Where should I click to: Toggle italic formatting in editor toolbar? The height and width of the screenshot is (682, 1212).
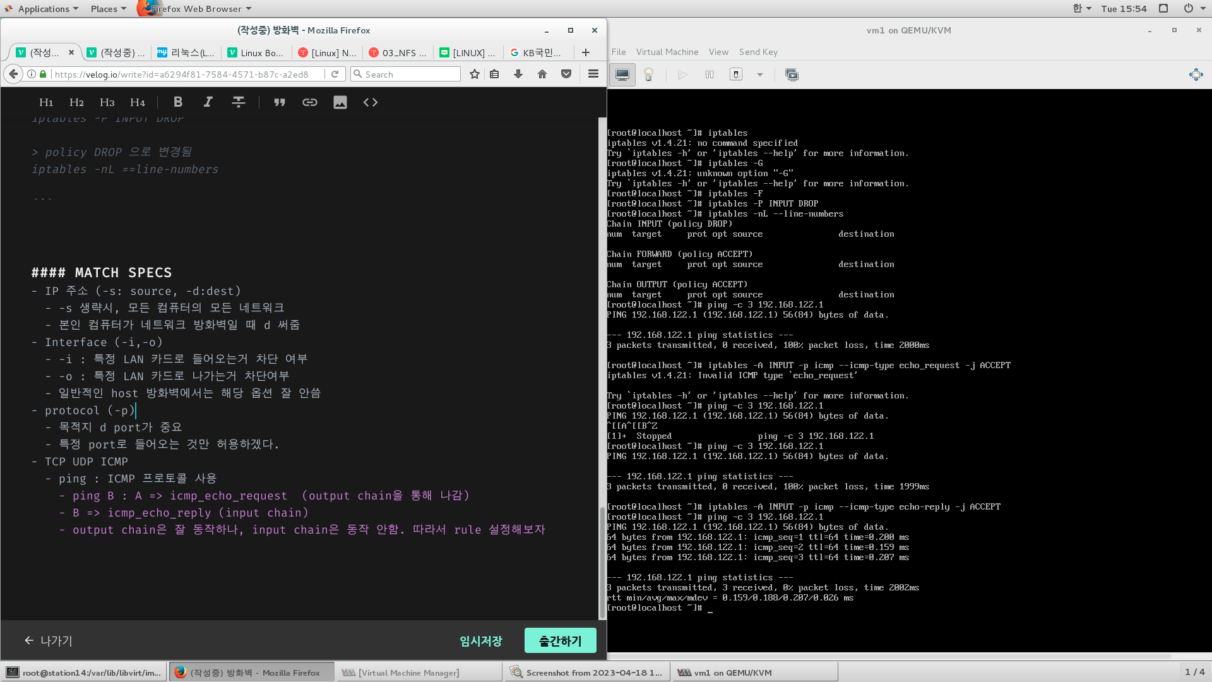208,102
